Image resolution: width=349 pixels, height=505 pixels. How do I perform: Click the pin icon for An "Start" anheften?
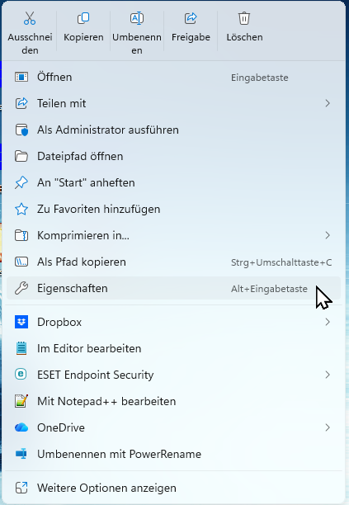pos(21,182)
